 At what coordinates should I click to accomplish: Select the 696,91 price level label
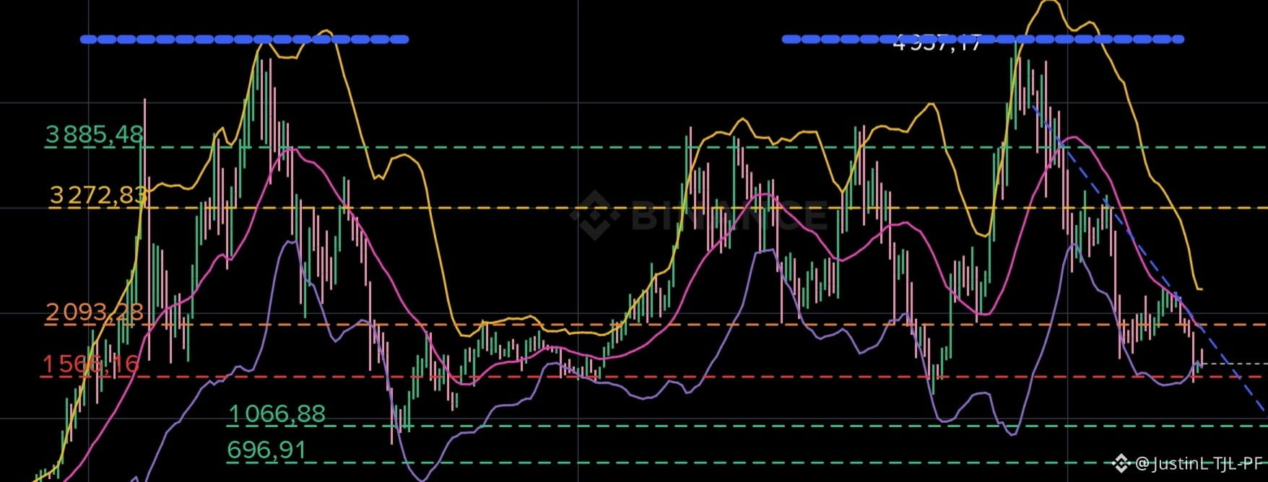pos(266,450)
